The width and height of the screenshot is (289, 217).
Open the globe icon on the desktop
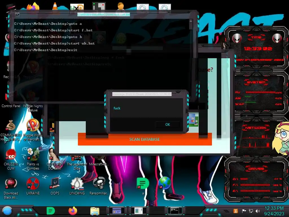(165, 183)
